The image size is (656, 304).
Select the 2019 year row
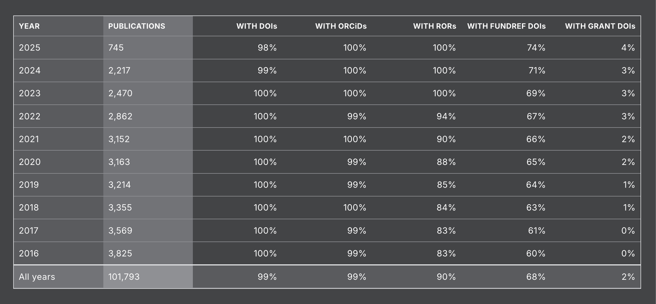(x=29, y=185)
